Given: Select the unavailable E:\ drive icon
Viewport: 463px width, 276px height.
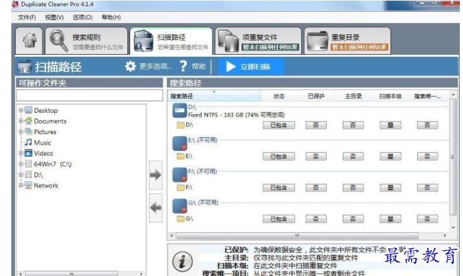Looking at the screenshot, I should point(180,143).
